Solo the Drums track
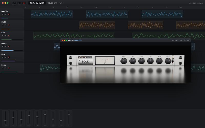This screenshot has height=128, width=205. [6, 46]
